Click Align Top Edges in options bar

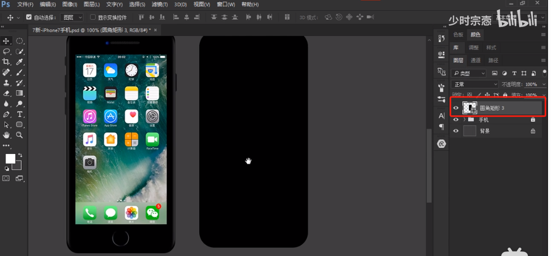coord(141,17)
